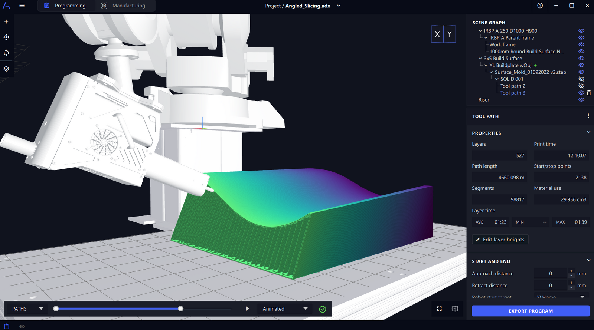Click the right handle of path slider
Image resolution: width=594 pixels, height=330 pixels.
click(x=180, y=309)
